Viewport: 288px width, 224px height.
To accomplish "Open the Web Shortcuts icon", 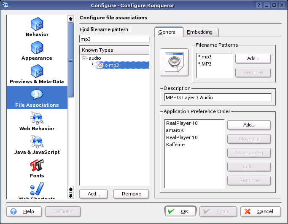I will pyautogui.click(x=37, y=190).
